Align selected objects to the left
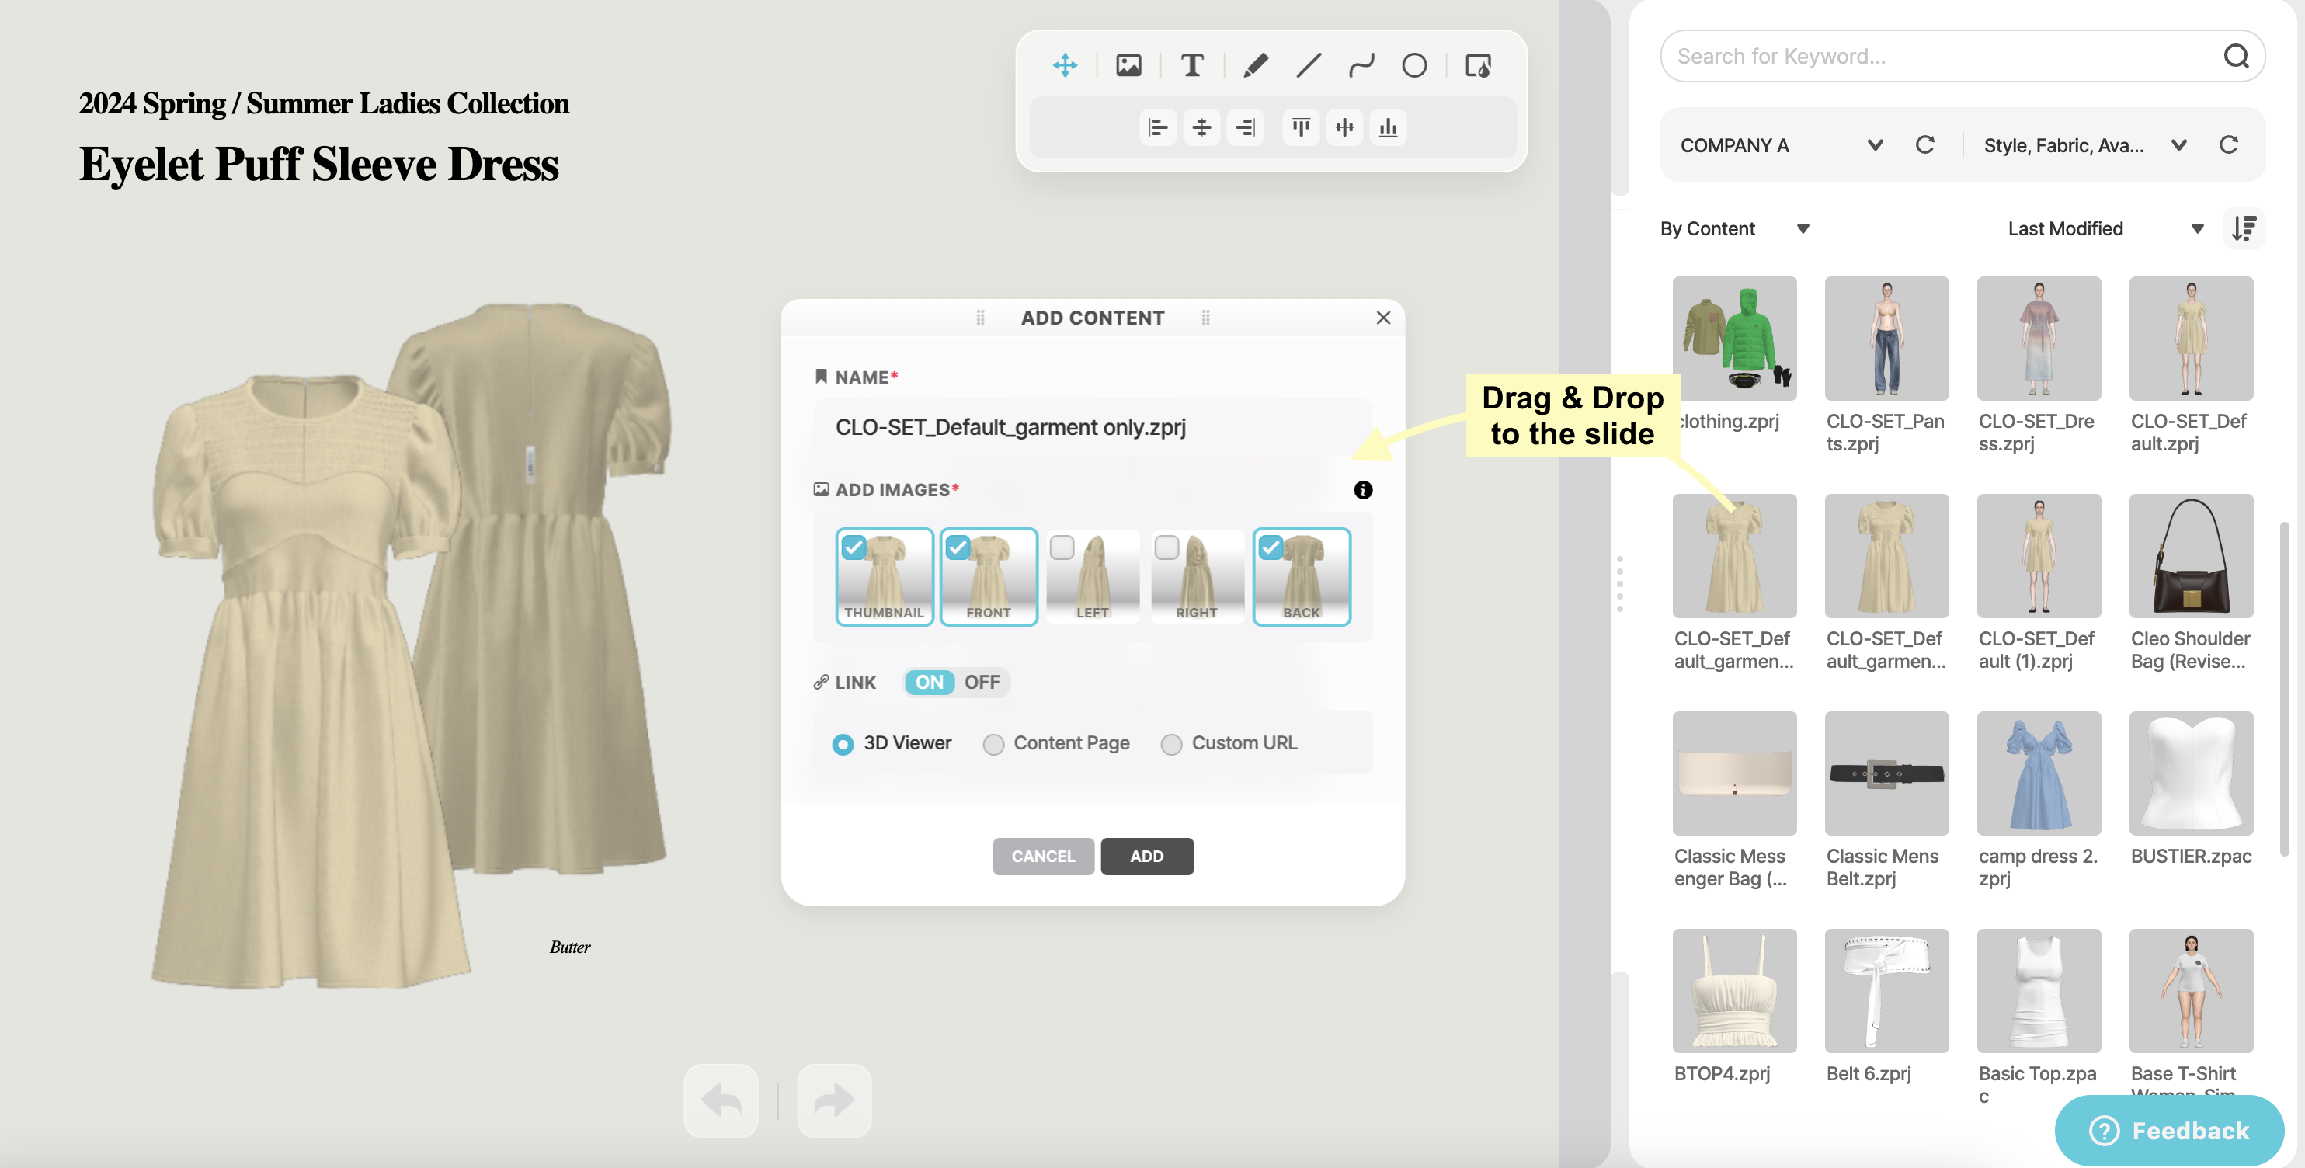This screenshot has width=2305, height=1168. [x=1158, y=127]
